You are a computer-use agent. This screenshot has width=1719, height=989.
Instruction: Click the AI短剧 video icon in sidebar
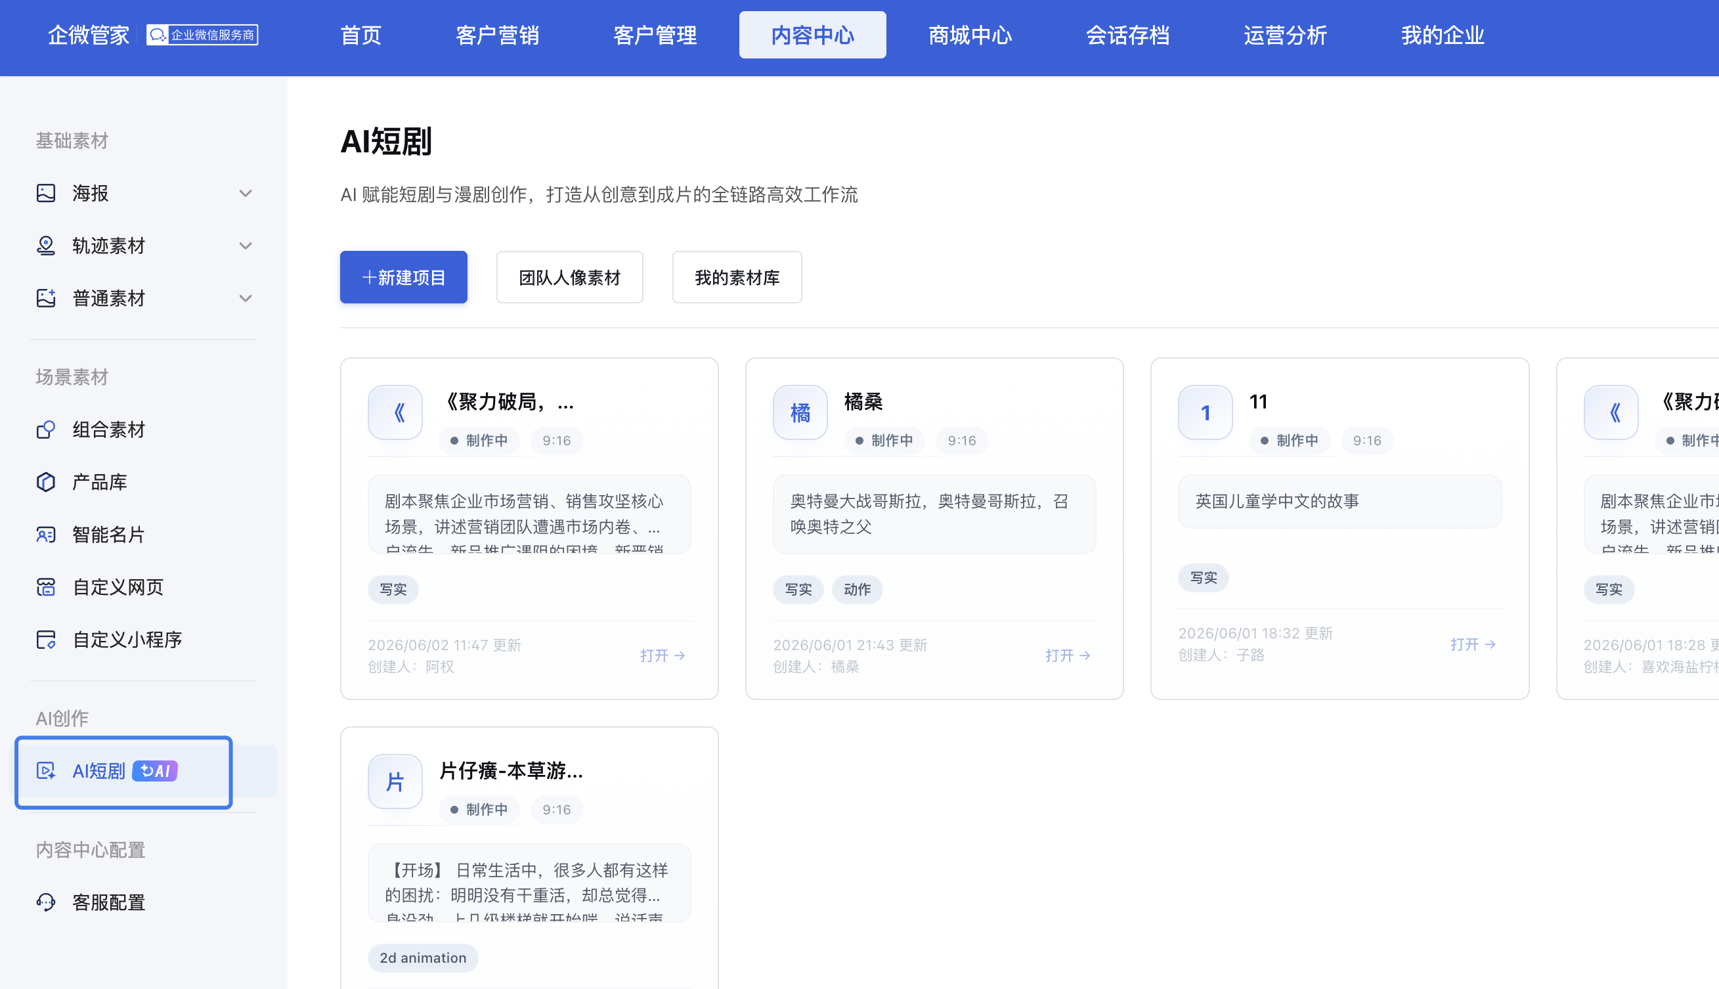click(45, 771)
